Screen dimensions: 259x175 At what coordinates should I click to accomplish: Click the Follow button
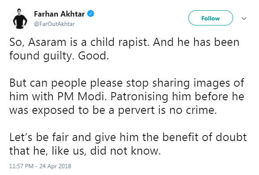tap(211, 18)
